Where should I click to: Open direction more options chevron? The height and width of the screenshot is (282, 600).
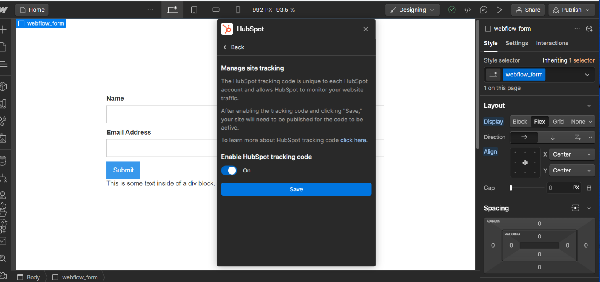coord(591,137)
